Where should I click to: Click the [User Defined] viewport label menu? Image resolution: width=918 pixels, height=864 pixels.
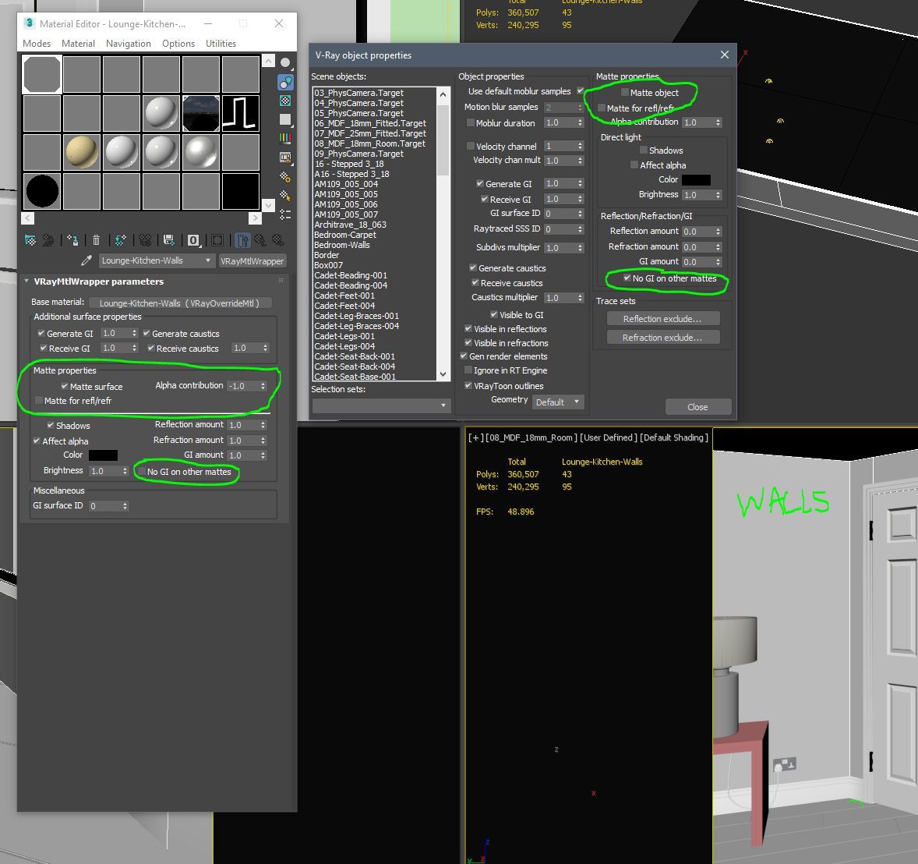609,437
